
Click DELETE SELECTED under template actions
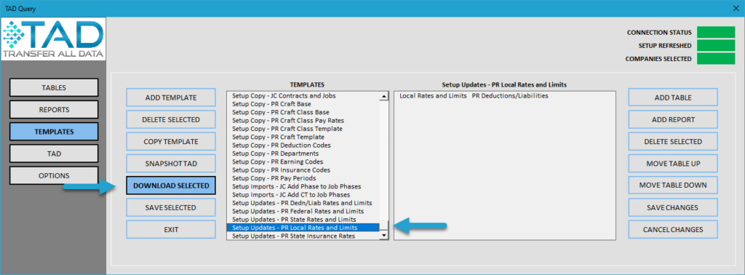tap(171, 120)
